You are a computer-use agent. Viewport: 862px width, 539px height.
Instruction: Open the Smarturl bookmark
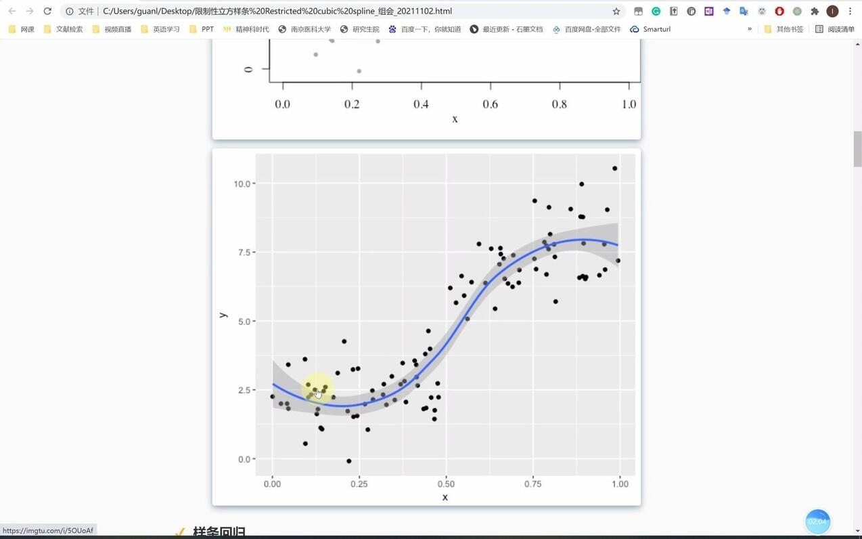click(650, 29)
